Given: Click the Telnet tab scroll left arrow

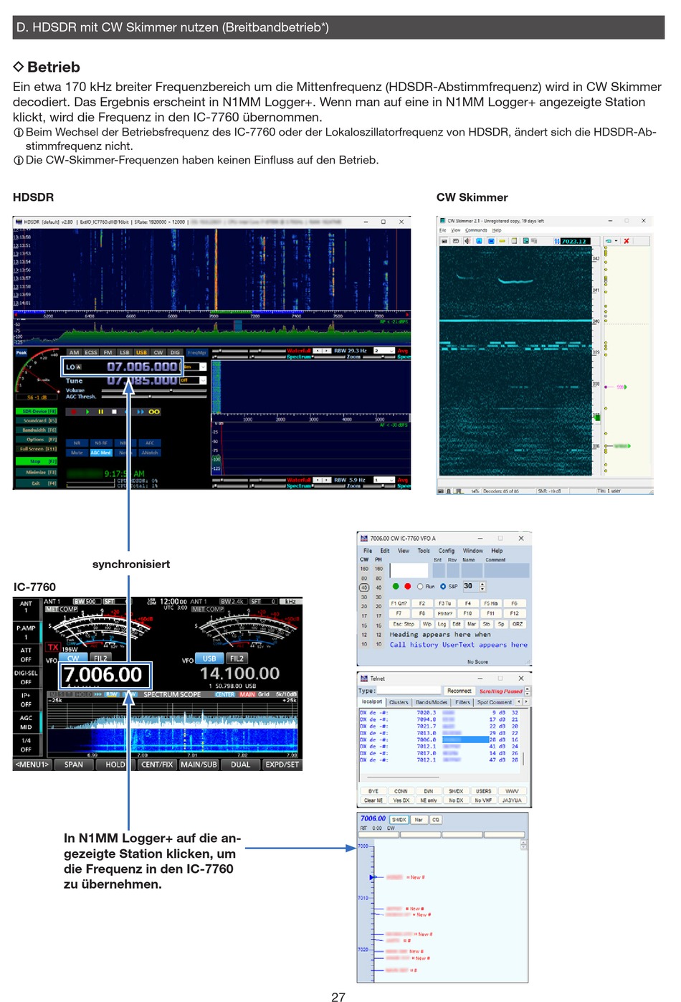Looking at the screenshot, I should coord(519,701).
